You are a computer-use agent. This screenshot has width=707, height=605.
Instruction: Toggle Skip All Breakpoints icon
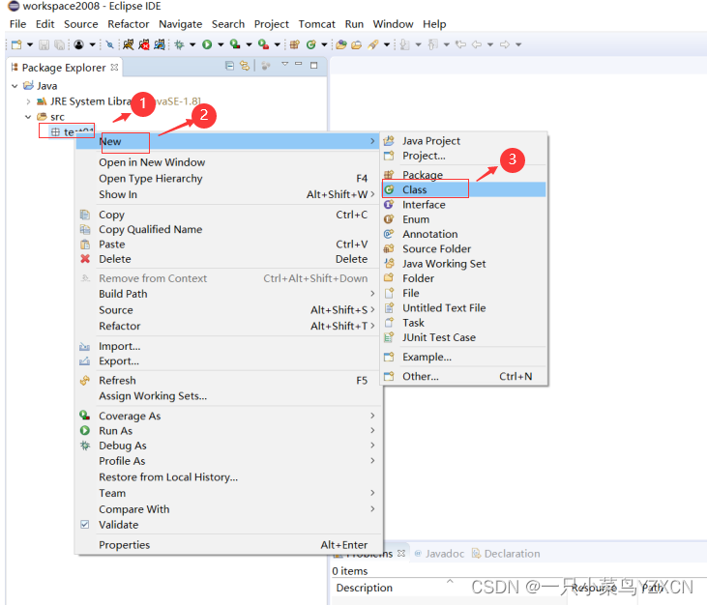point(109,44)
